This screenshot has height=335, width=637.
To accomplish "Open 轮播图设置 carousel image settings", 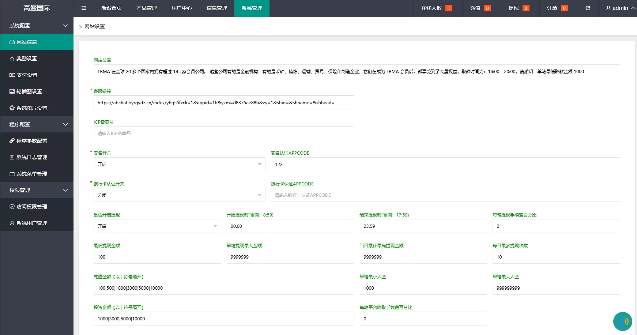I will (x=12, y=91).
